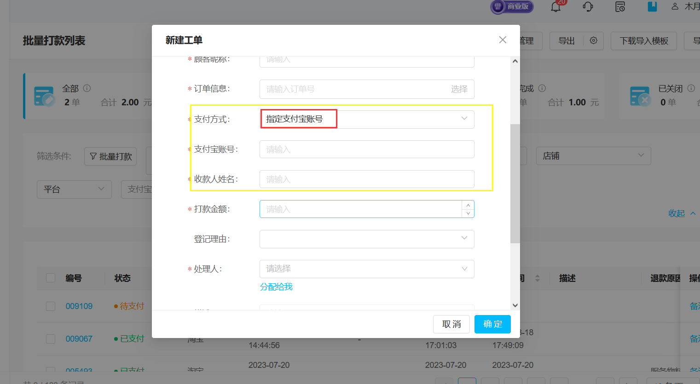Click the 收款人姓名 input field

pyautogui.click(x=367, y=179)
